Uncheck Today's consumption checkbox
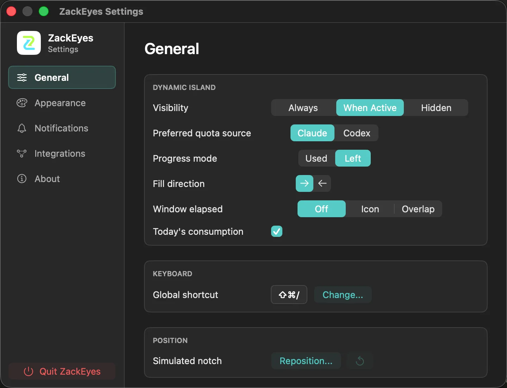Screen dimensions: 507x388 pos(277,231)
